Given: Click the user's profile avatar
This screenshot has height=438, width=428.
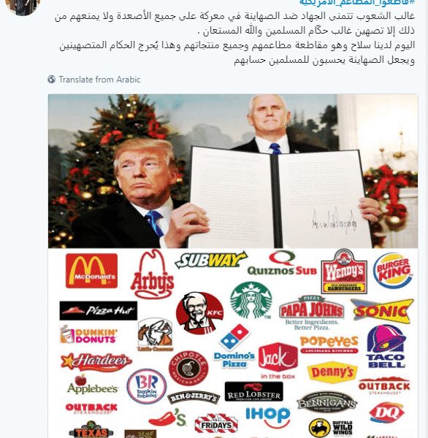Looking at the screenshot, I should [x=23, y=6].
